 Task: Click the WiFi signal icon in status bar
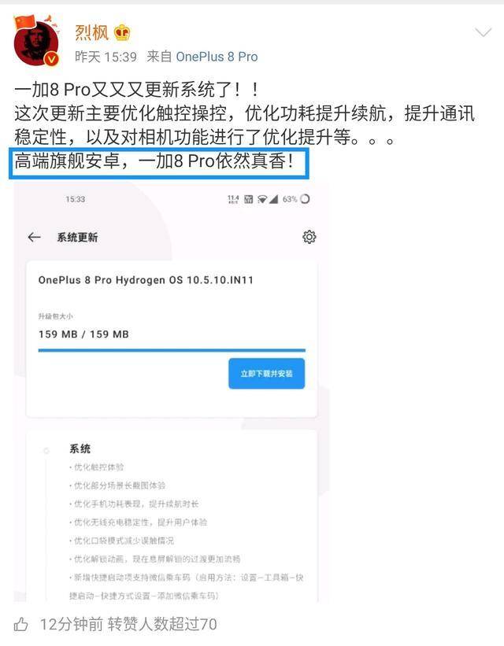[262, 199]
